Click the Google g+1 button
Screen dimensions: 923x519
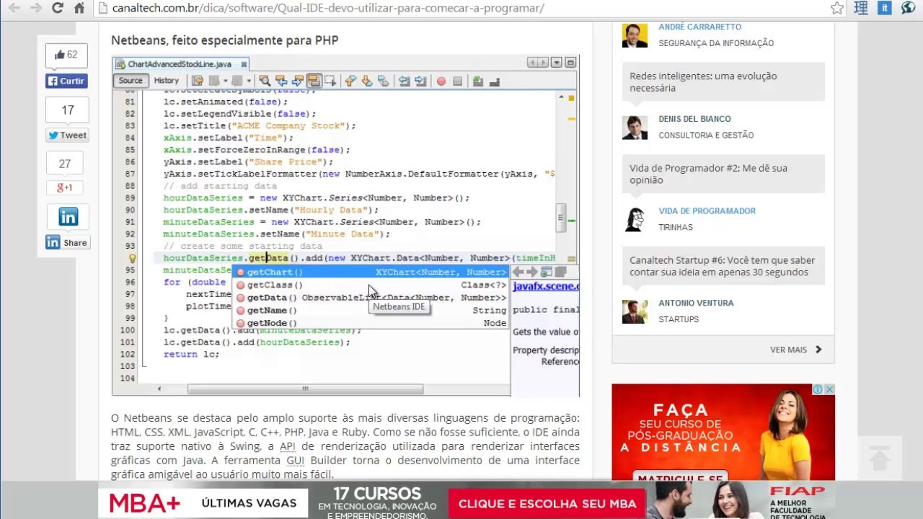point(65,187)
